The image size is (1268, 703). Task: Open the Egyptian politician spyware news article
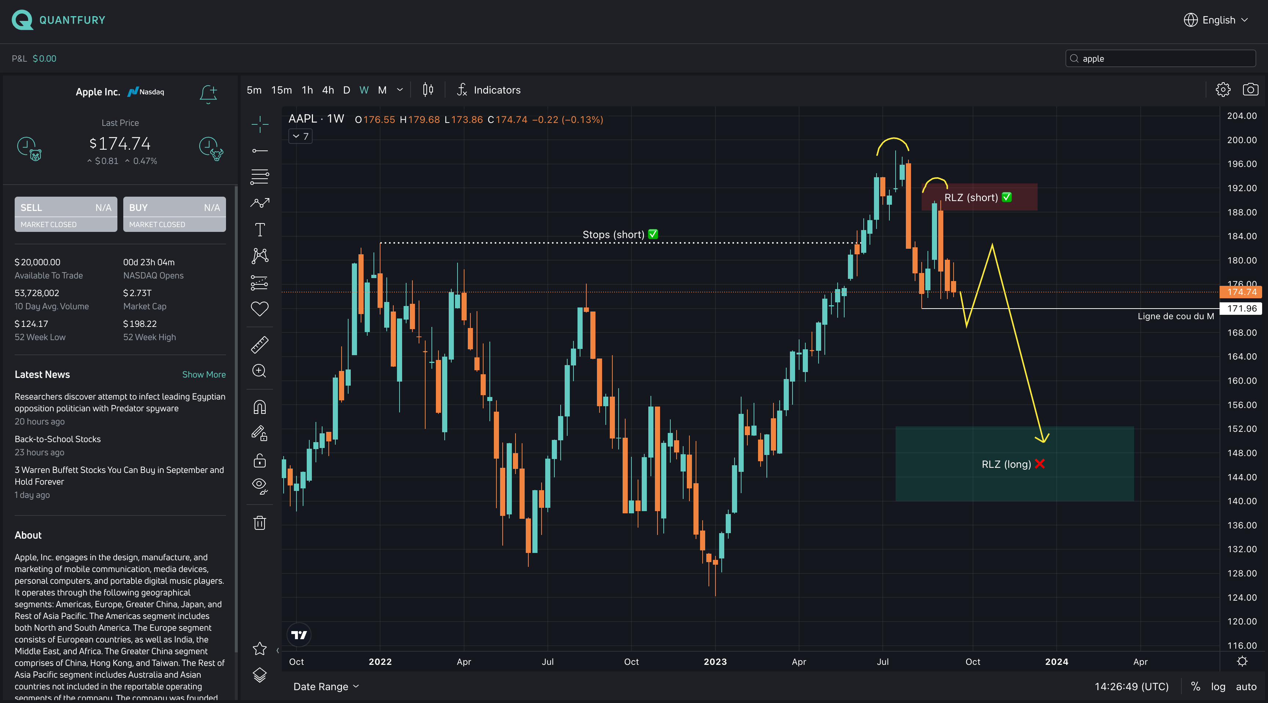(x=120, y=402)
